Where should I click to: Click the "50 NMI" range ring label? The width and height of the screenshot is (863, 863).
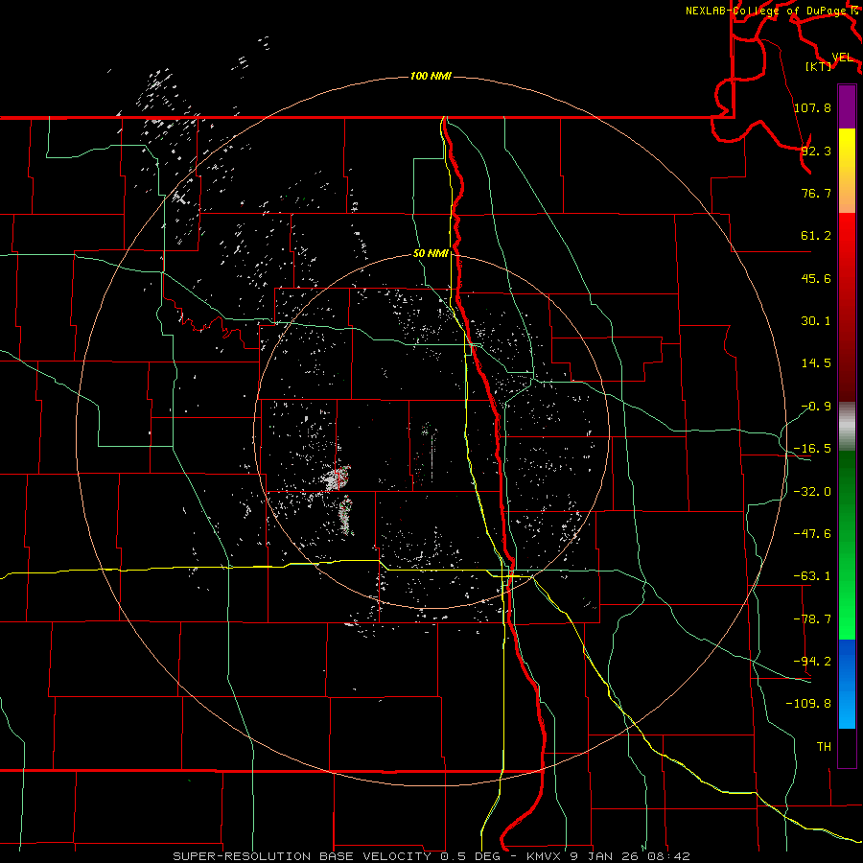point(431,253)
